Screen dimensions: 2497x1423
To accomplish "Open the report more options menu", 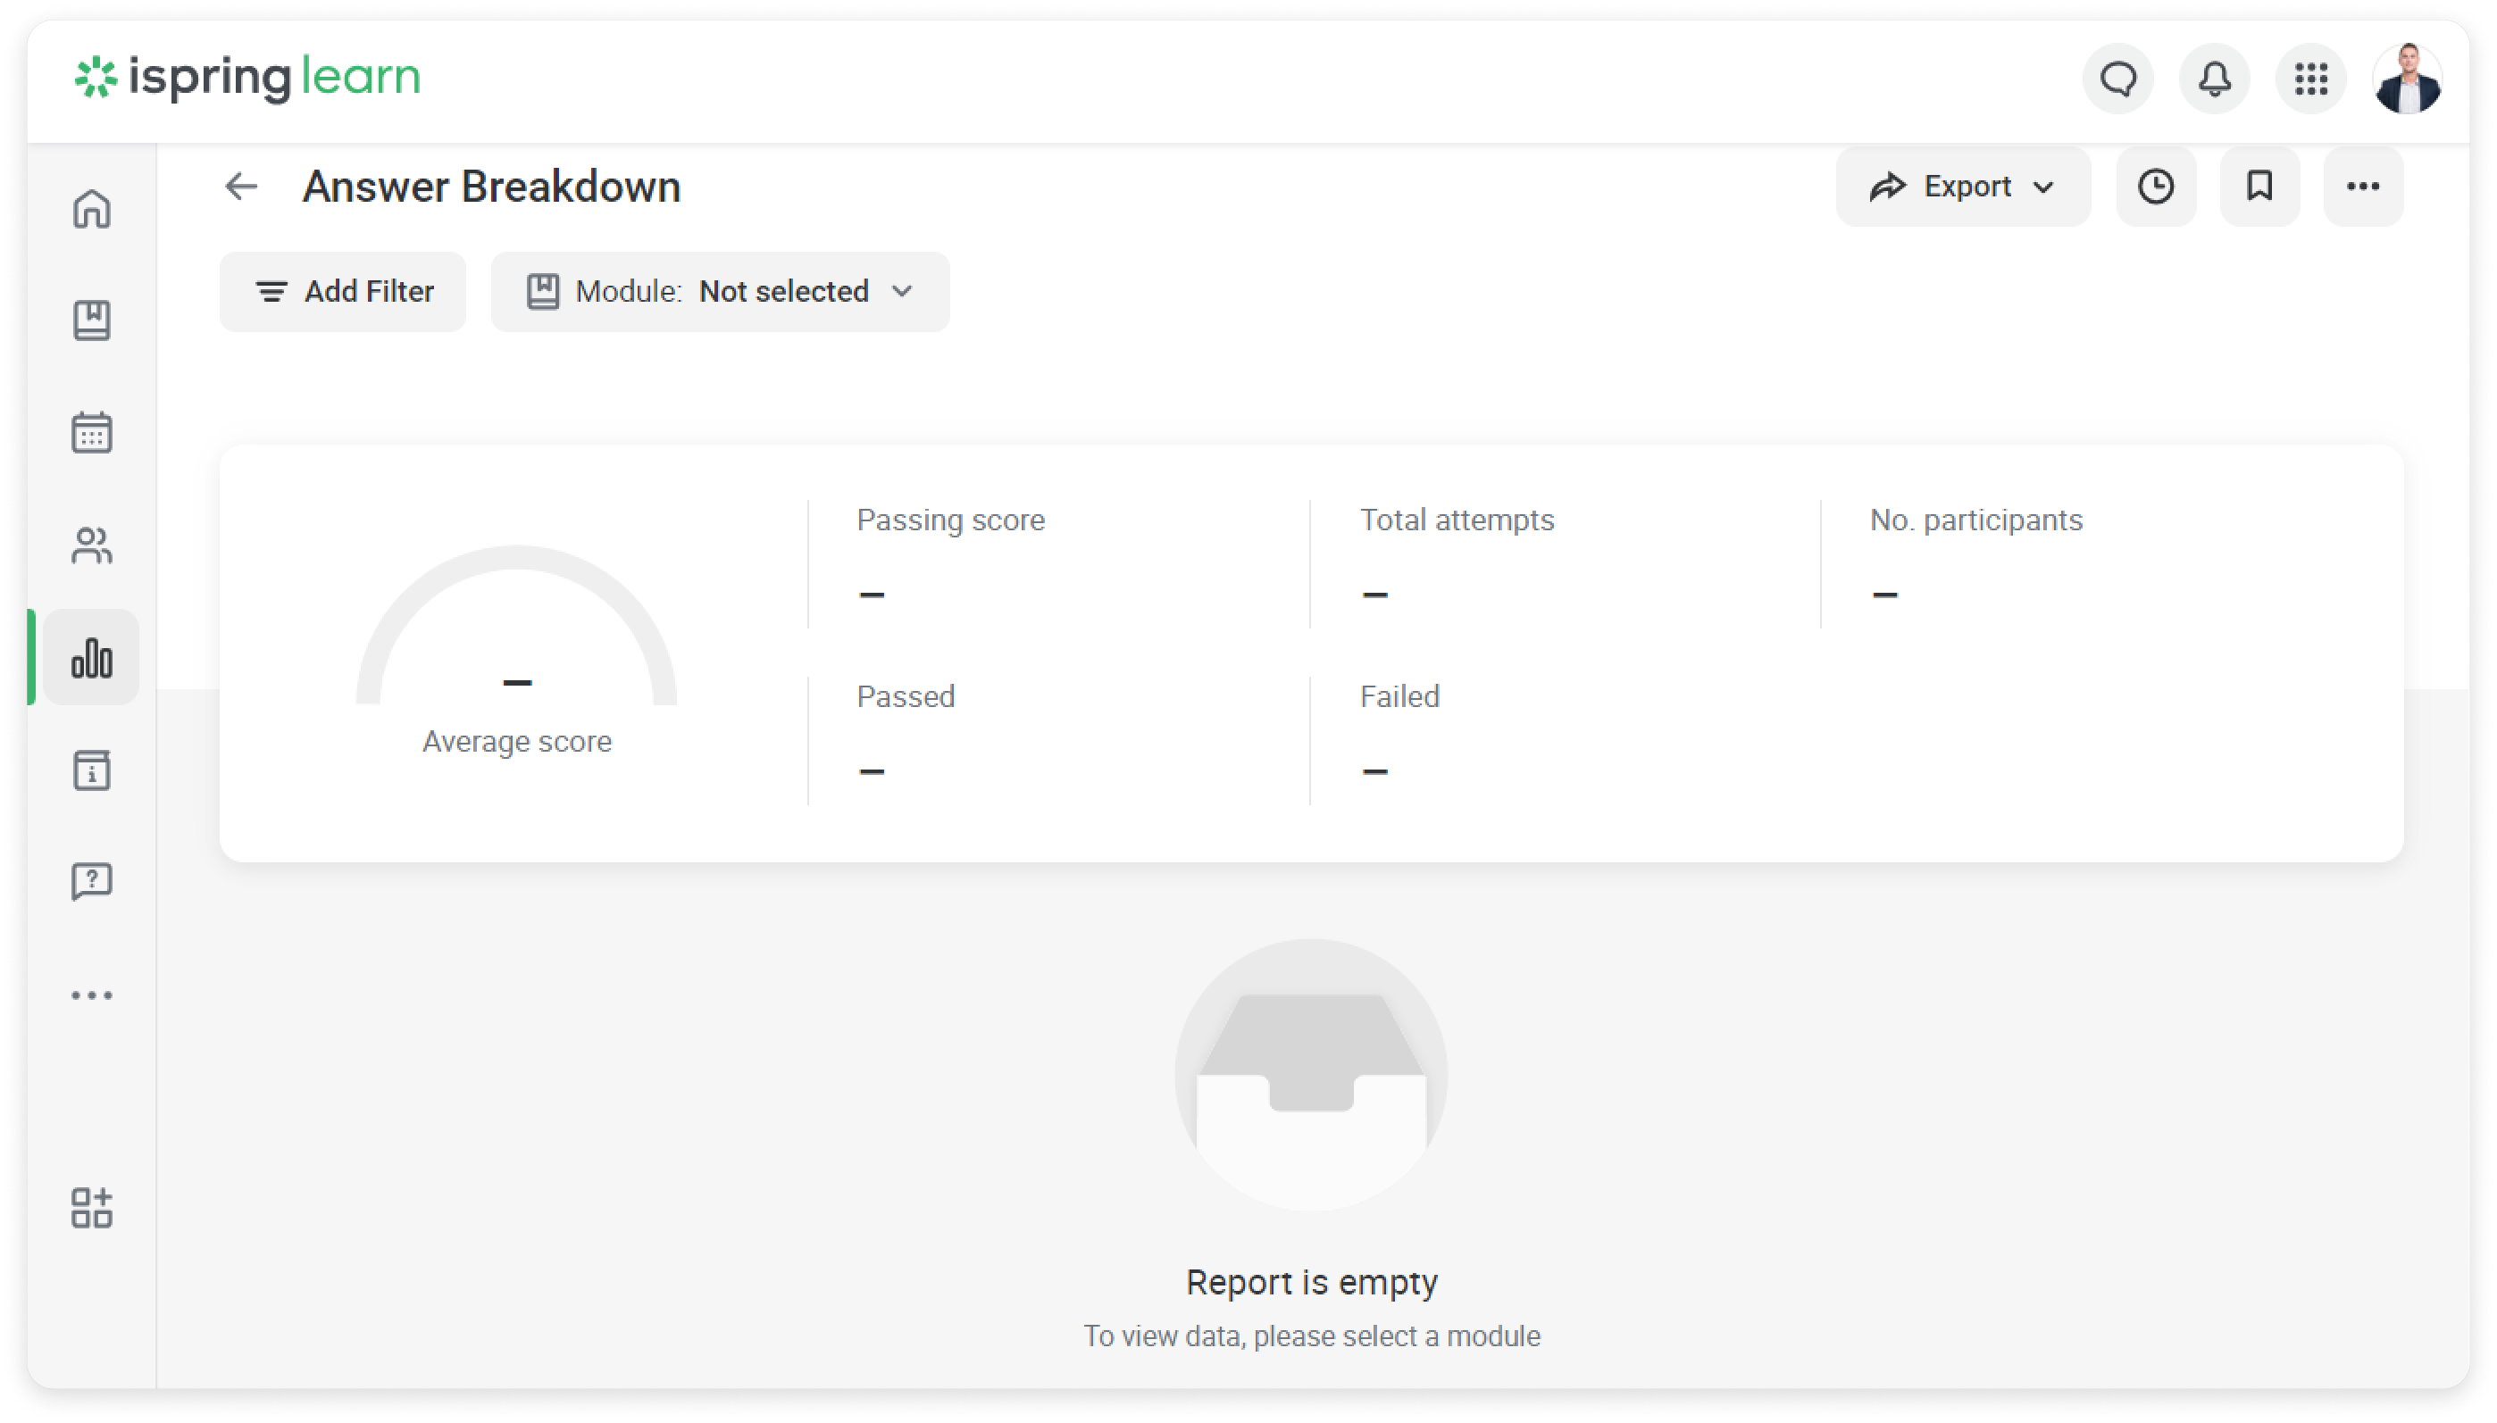I will (2363, 187).
